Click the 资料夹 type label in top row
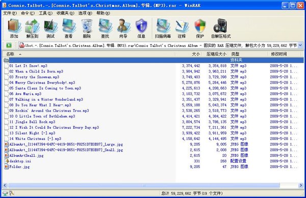The image size is (306, 198). (236, 60)
